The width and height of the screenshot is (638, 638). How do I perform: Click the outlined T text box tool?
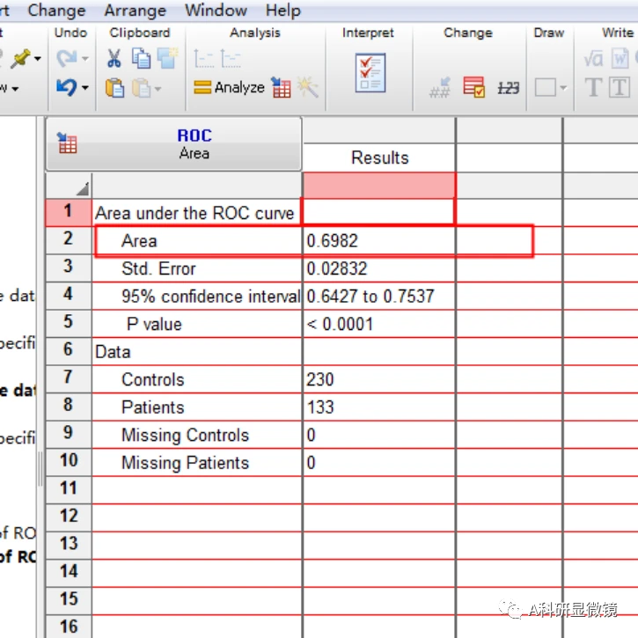coord(620,87)
